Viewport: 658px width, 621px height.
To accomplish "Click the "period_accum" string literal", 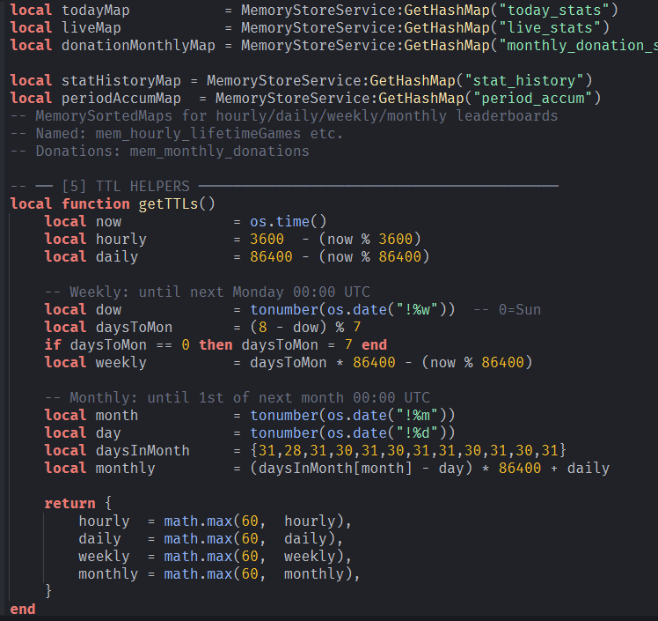I will coord(532,99).
